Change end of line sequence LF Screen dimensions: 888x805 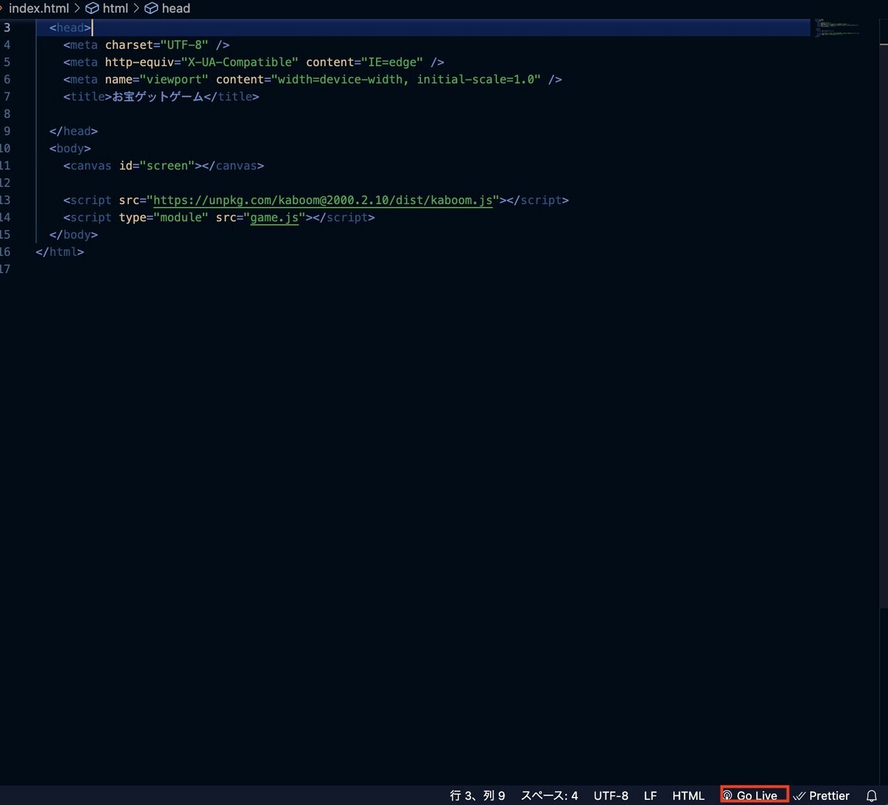click(x=650, y=795)
